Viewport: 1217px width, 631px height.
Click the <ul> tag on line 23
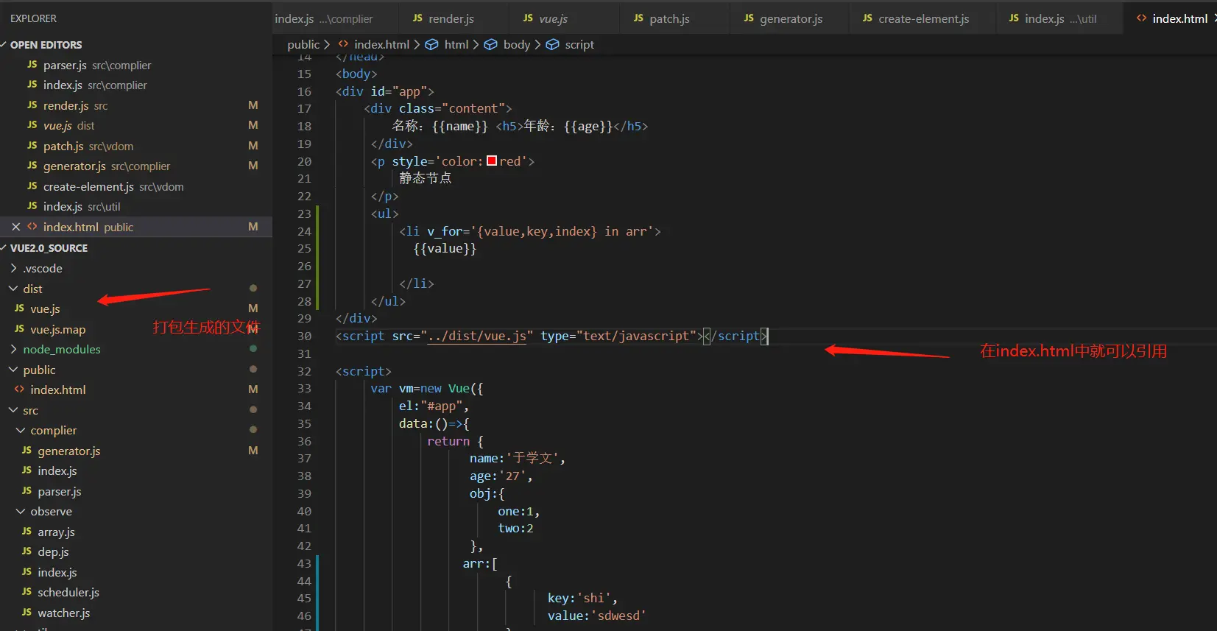click(x=385, y=214)
